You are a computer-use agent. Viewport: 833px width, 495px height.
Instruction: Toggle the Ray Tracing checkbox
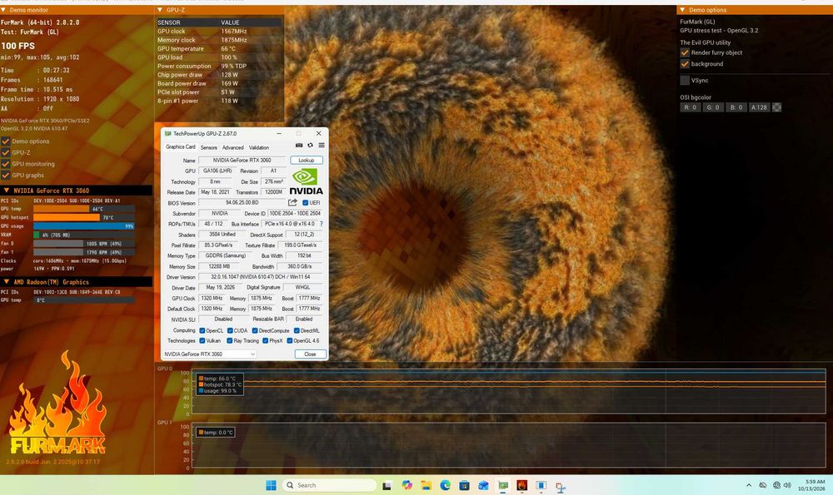click(x=230, y=340)
